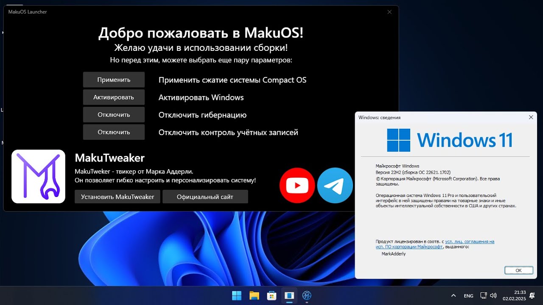The width and height of the screenshot is (543, 305).
Task: Close the Windows: сведения dialog
Action: tap(531, 117)
